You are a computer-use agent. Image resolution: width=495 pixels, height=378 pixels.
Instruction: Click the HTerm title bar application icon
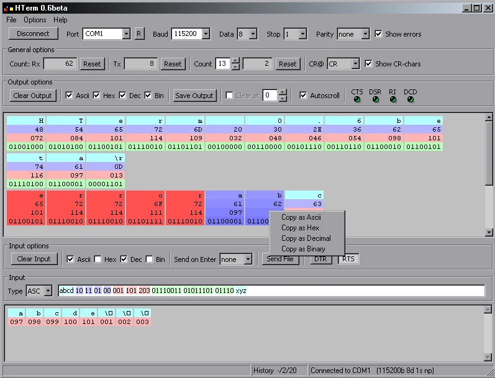tap(9, 8)
